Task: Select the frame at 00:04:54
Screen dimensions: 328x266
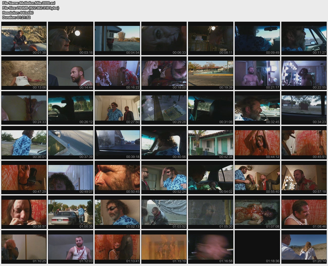Action: coord(117,38)
